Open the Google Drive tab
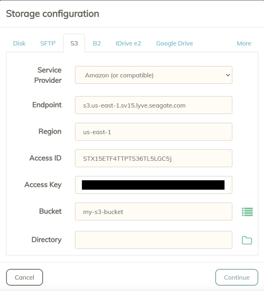The image size is (264, 291). [175, 44]
